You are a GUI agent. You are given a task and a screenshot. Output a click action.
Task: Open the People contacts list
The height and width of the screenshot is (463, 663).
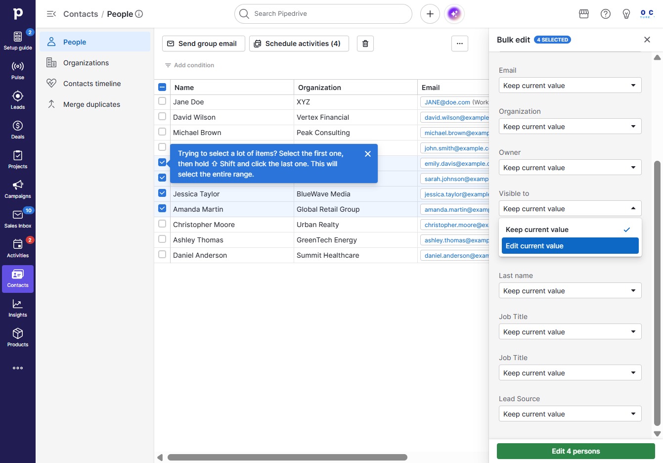[95, 42]
